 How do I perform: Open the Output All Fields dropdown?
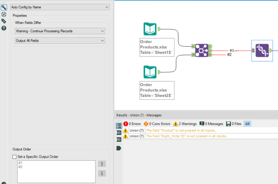coord(102,40)
